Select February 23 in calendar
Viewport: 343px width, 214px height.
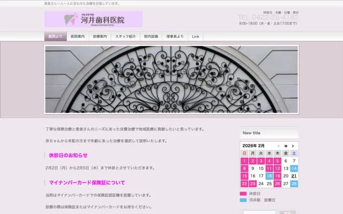[252, 184]
